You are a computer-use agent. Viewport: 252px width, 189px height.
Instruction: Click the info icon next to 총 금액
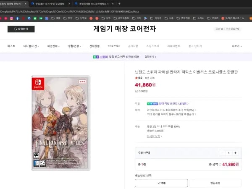[220, 164]
